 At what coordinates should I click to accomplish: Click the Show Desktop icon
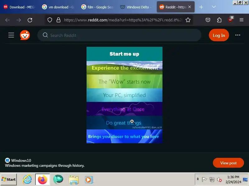[x=246, y=179]
